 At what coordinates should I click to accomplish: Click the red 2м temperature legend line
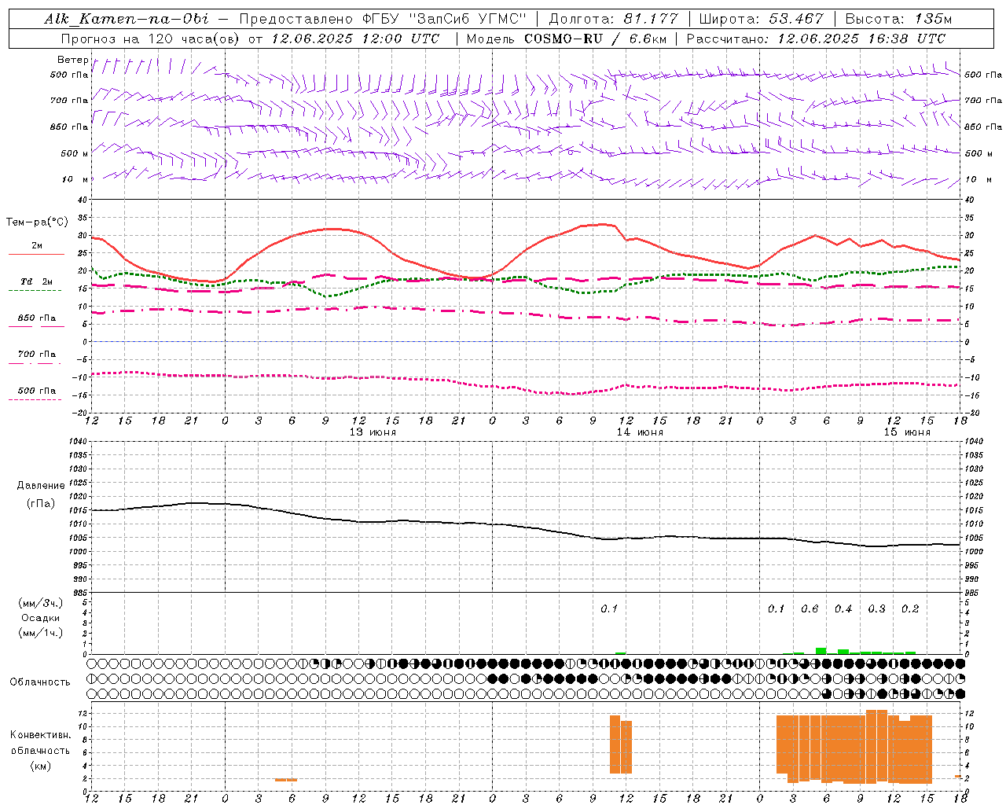pyautogui.click(x=36, y=254)
